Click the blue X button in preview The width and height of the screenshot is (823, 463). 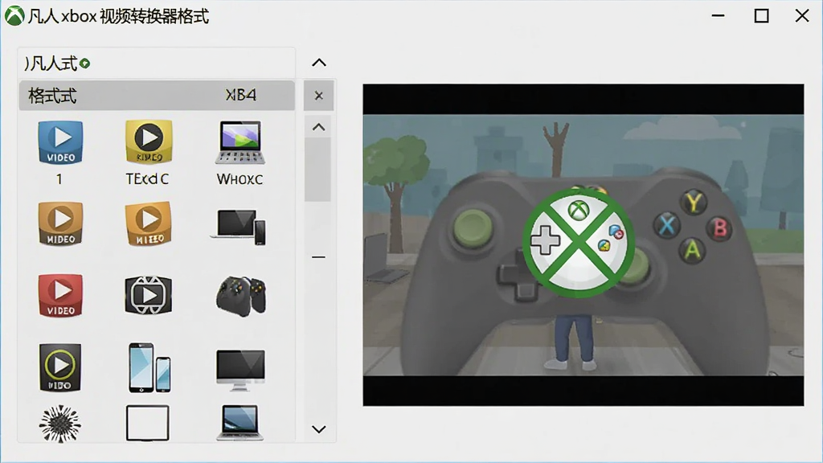click(x=666, y=226)
